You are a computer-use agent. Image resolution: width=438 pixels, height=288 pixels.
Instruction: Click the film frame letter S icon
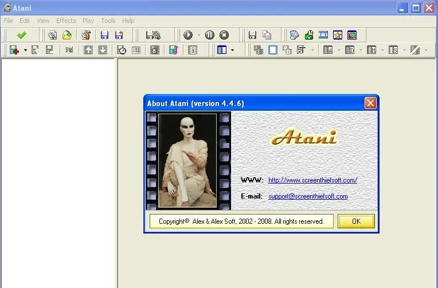393,50
